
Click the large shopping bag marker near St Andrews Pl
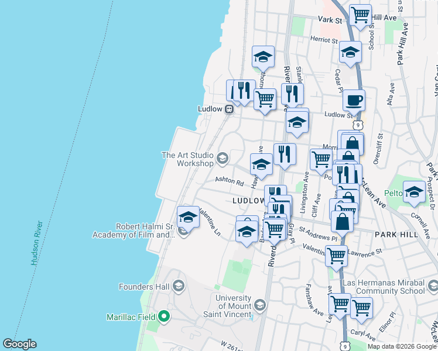[342, 222]
